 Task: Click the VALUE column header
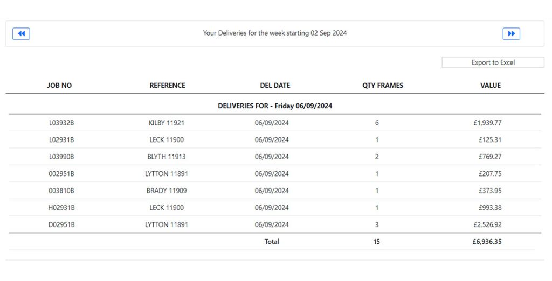pyautogui.click(x=491, y=85)
